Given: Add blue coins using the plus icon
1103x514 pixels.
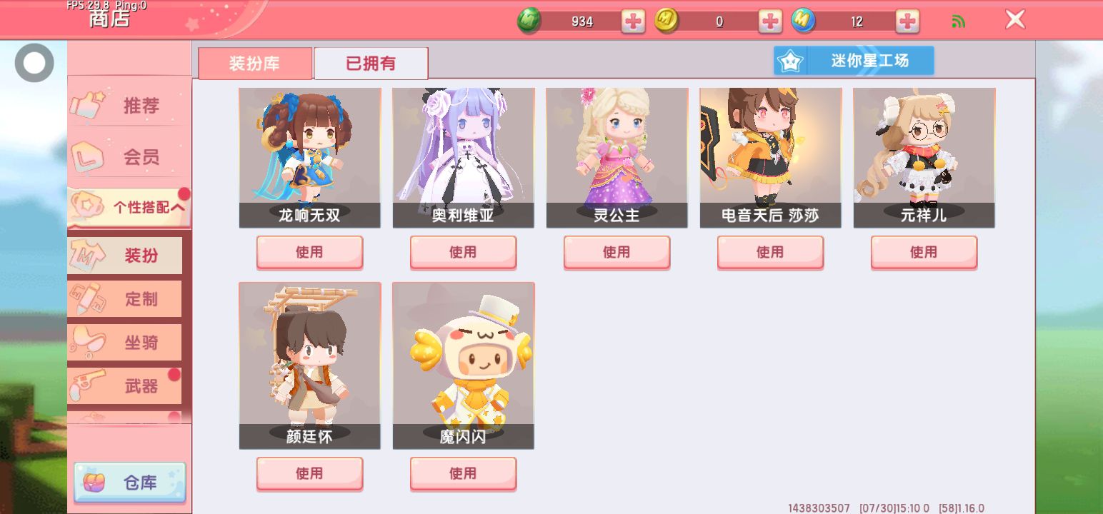Looking at the screenshot, I should point(907,21).
